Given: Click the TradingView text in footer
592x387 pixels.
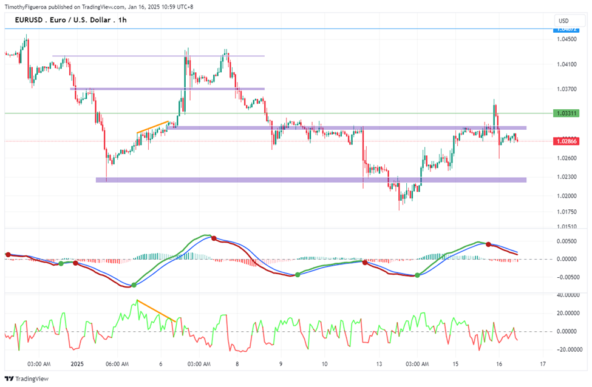Looking at the screenshot, I should tap(32, 379).
